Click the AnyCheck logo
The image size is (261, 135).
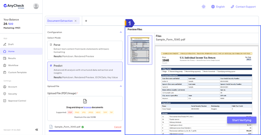[x=14, y=6]
